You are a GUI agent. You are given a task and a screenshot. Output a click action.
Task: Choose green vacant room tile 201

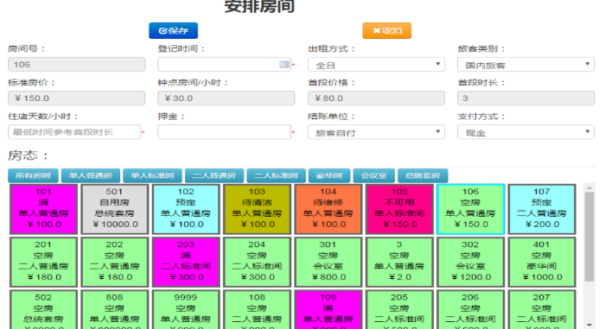click(43, 262)
